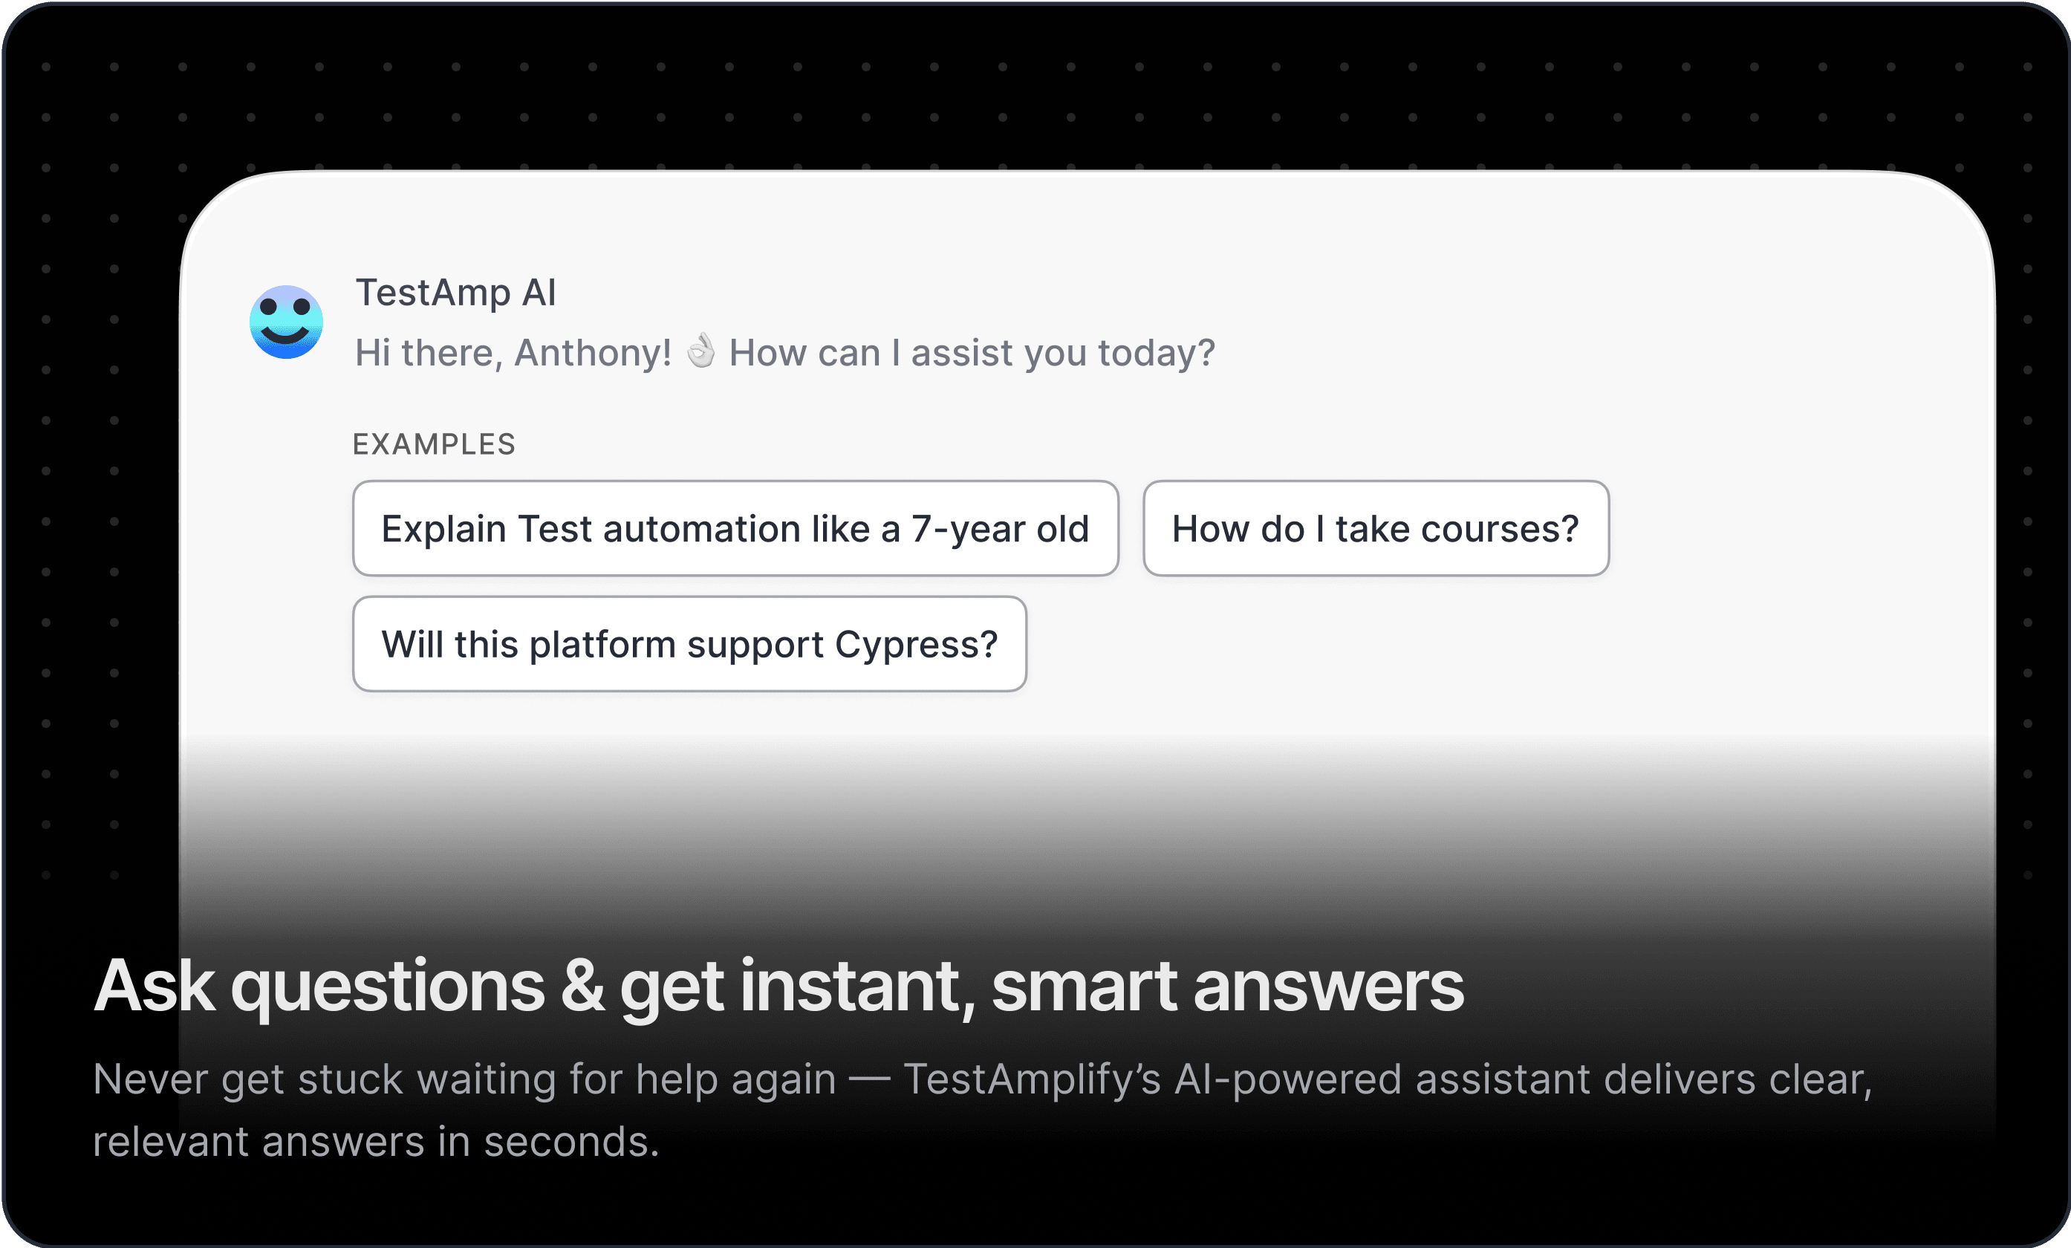Click the "Ask questions" headline start
Viewport: 2071px width, 1248px height.
point(319,986)
